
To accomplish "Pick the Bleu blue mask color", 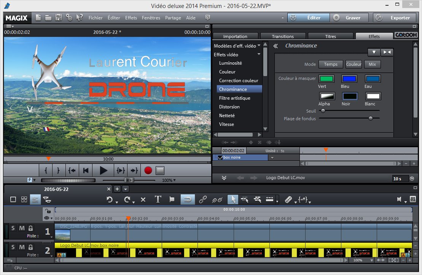I will pyautogui.click(x=349, y=79).
